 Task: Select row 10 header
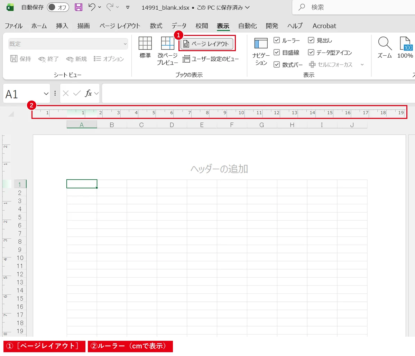point(20,258)
